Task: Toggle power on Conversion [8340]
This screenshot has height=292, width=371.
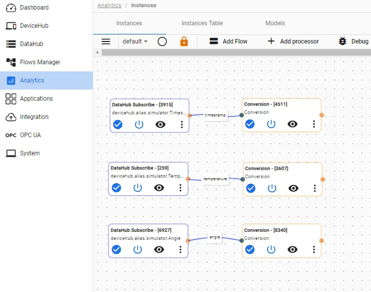Action: tap(271, 249)
